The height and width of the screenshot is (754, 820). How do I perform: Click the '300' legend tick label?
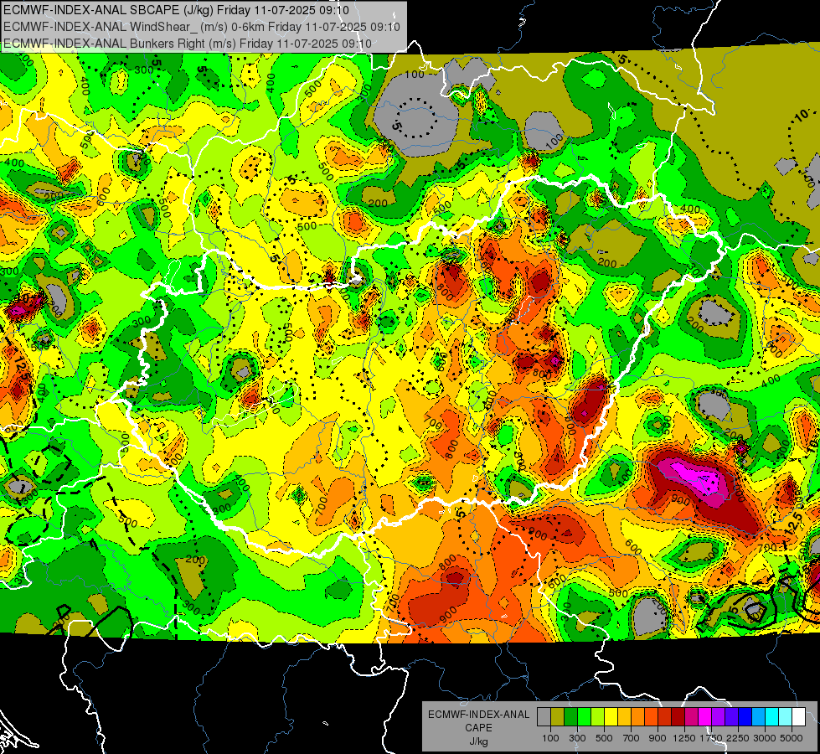tap(577, 738)
